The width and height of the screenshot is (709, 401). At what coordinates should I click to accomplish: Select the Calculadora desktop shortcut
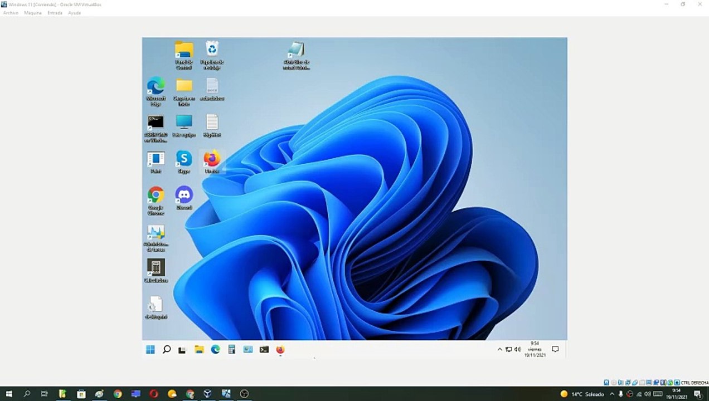pos(156,271)
